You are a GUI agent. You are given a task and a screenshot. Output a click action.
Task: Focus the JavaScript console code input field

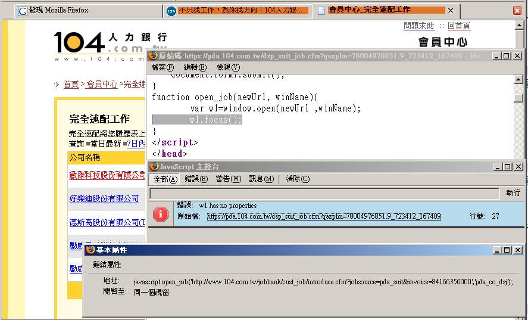click(324, 193)
